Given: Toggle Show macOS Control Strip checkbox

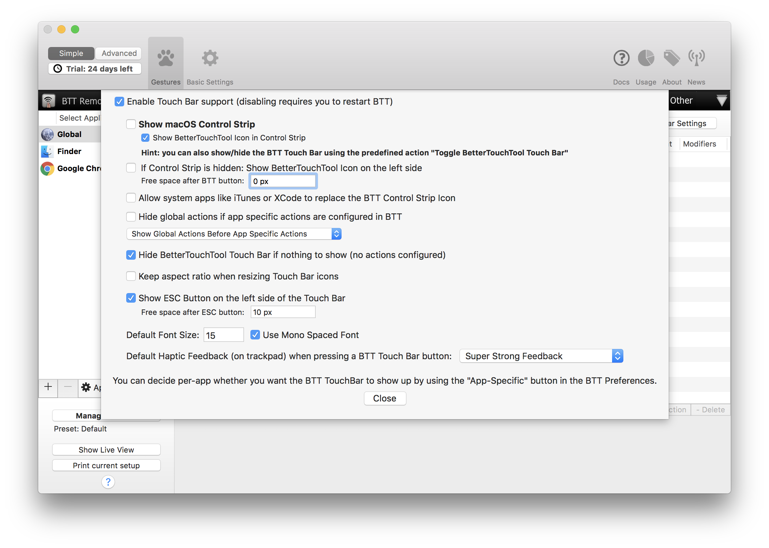Looking at the screenshot, I should (131, 124).
